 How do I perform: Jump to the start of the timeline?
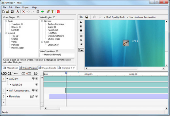coord(81,44)
